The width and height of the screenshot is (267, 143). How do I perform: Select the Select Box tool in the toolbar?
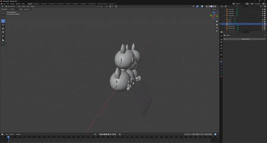click(x=3, y=13)
